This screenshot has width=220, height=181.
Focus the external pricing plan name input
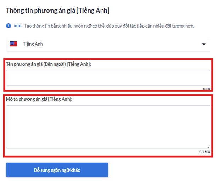pyautogui.click(x=108, y=78)
